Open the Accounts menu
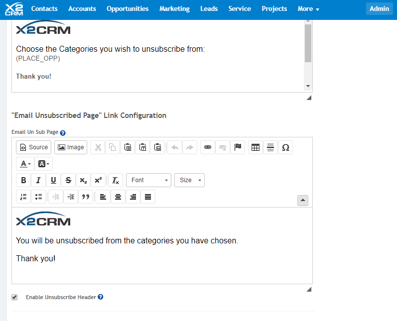 pos(82,8)
